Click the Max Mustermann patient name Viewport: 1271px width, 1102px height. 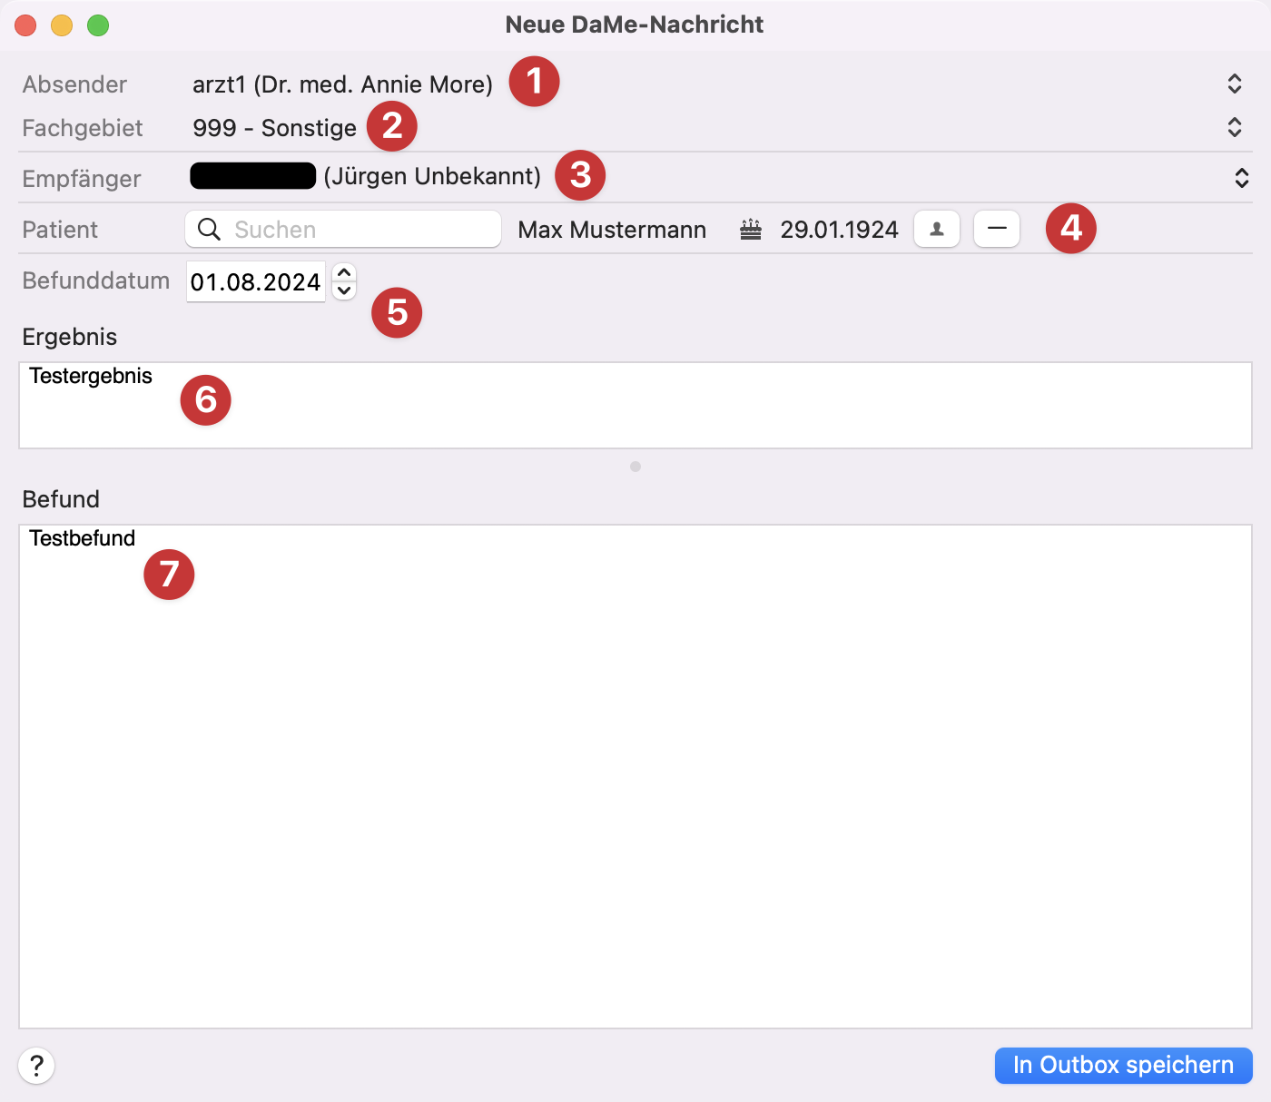tap(612, 230)
